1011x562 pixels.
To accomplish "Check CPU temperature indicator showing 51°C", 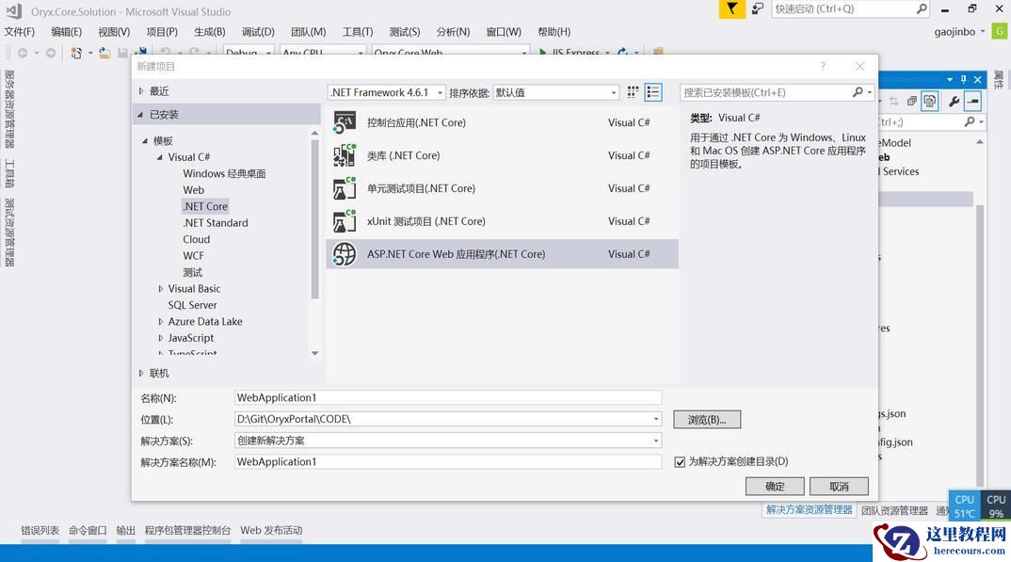I will pyautogui.click(x=963, y=506).
